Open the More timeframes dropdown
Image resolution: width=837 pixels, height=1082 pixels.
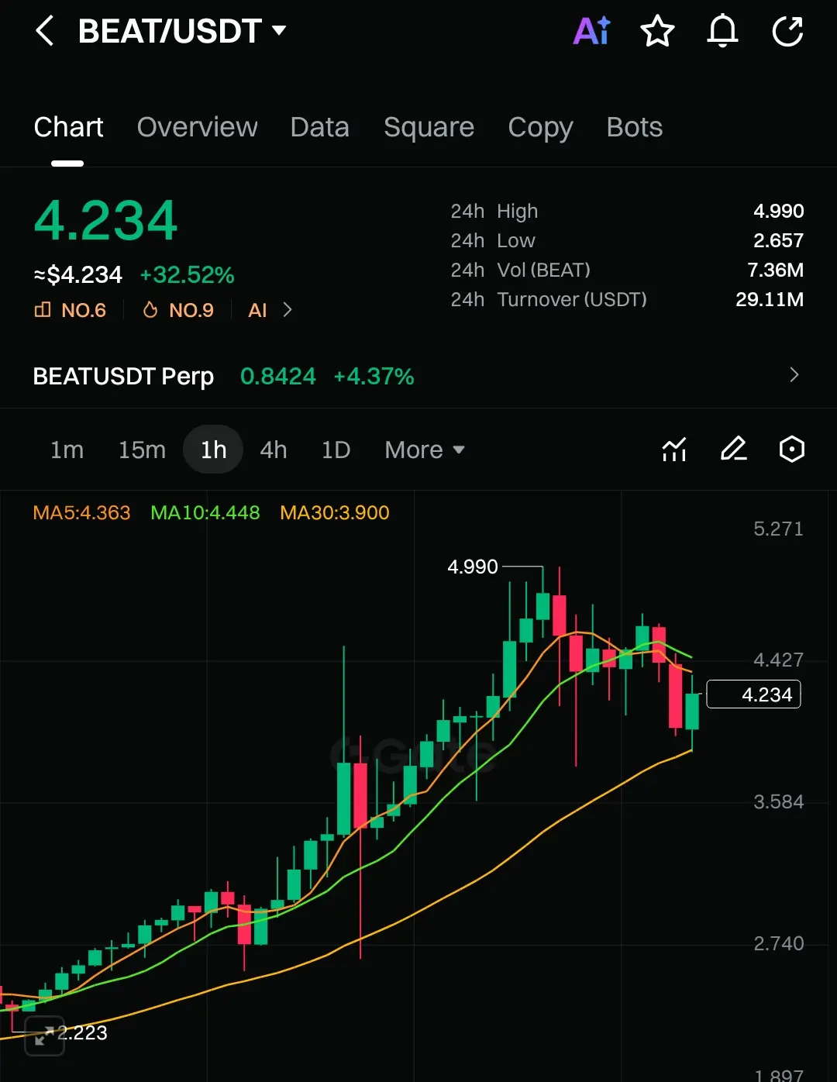point(424,450)
